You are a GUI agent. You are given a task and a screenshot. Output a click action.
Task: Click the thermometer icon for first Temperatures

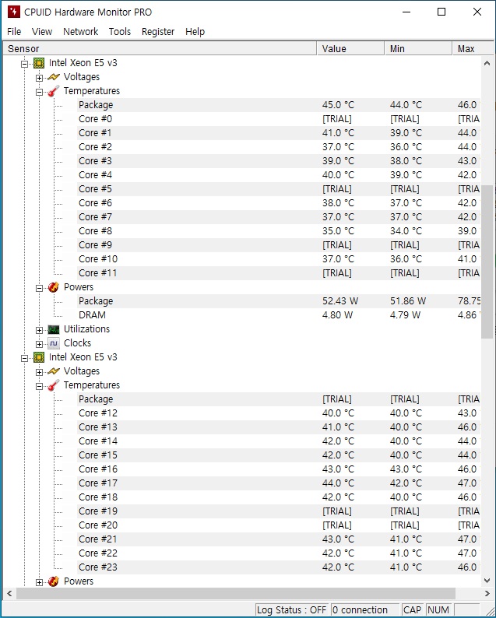[54, 91]
